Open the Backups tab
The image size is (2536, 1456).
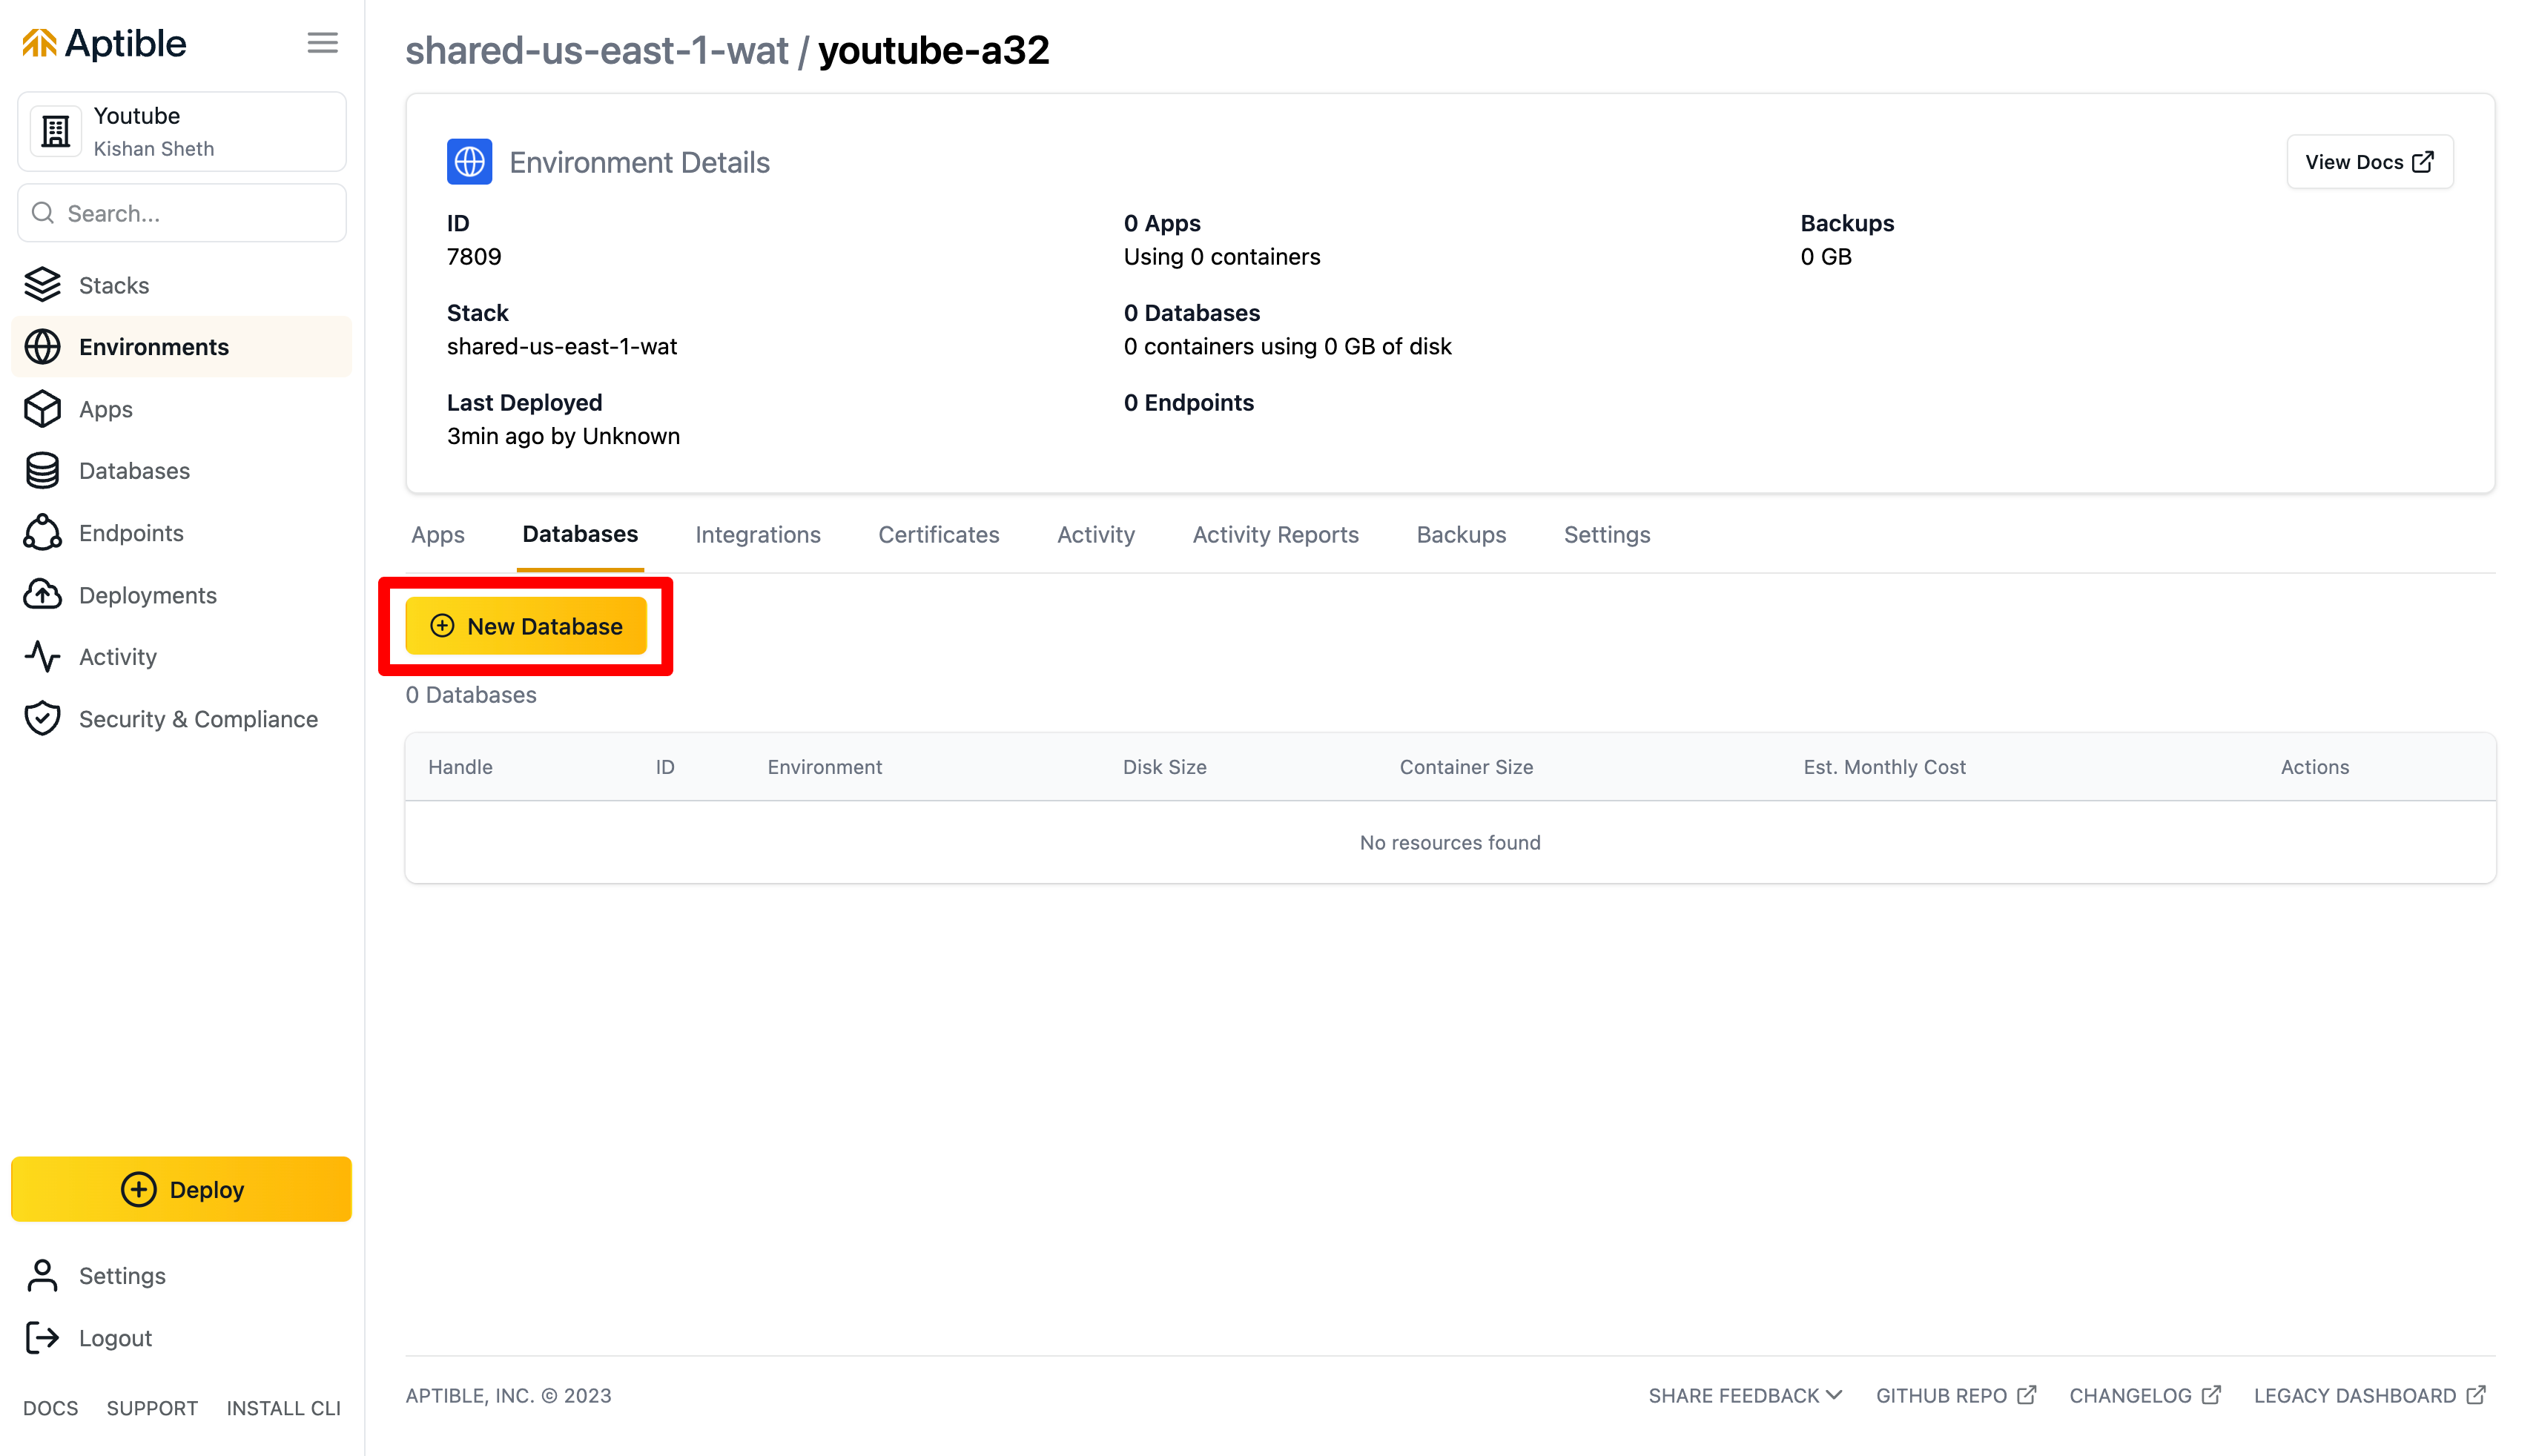[1460, 535]
